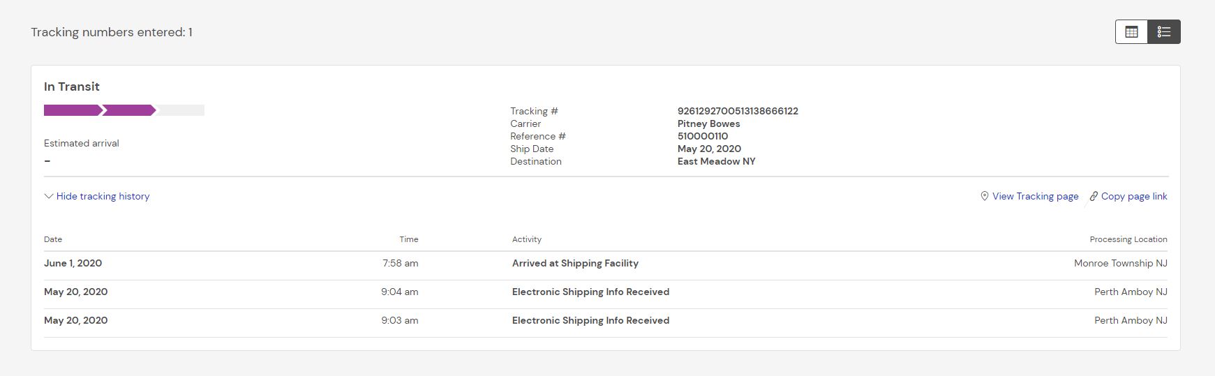Click the empty gray progress segment

pos(180,110)
